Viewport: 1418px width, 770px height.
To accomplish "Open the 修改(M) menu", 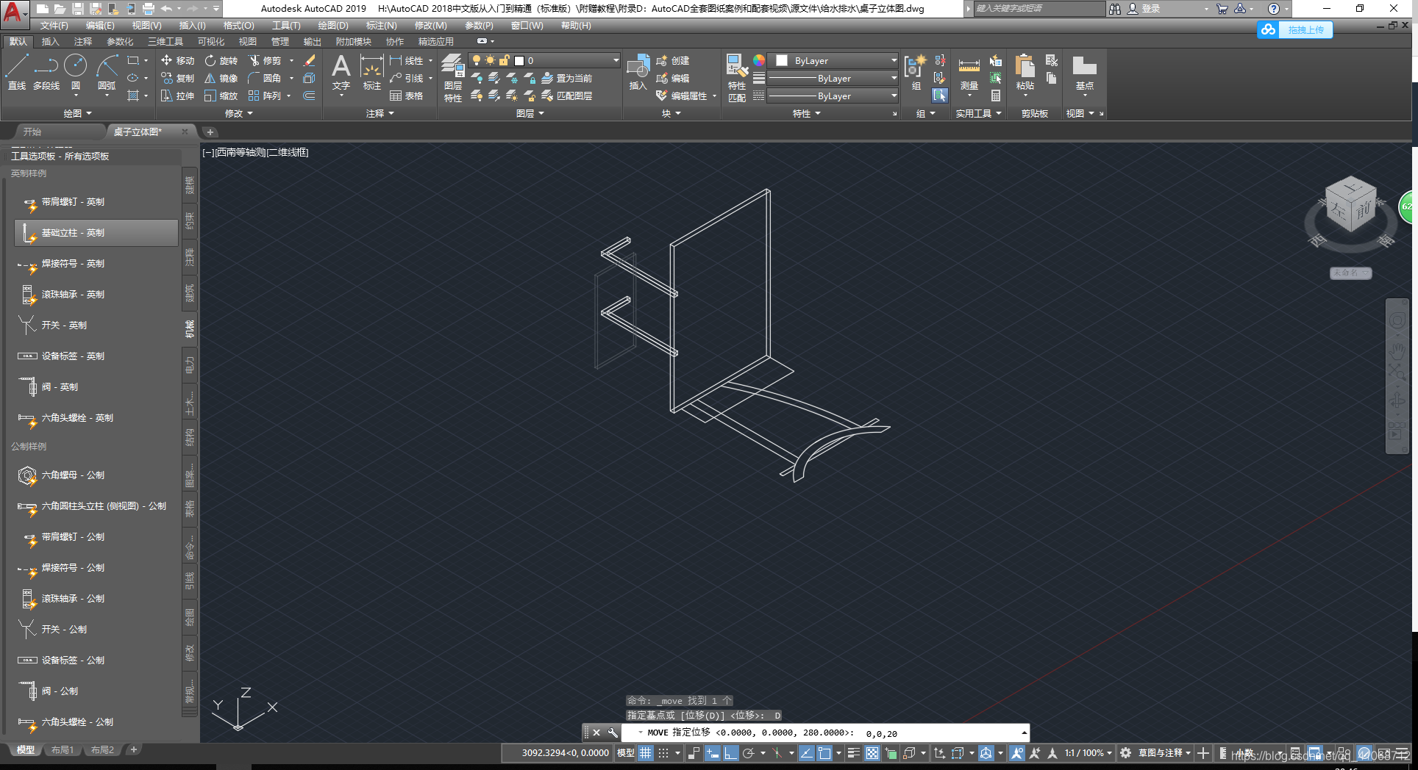I will pyautogui.click(x=430, y=26).
